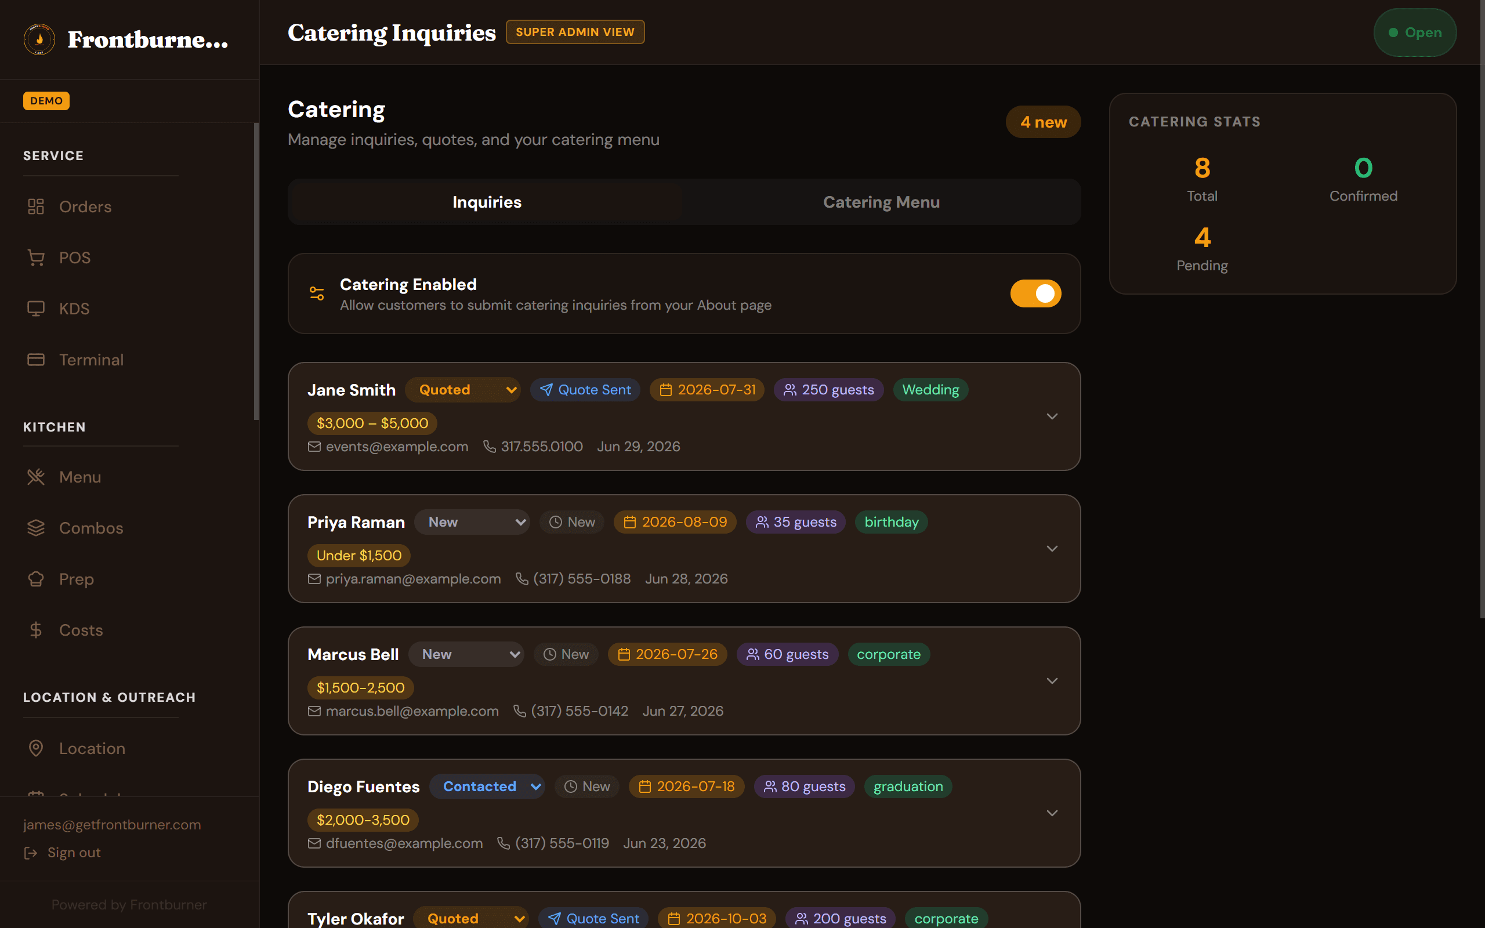Toggle the Catering Enabled switch
Viewport: 1485px width, 928px height.
(1036, 293)
